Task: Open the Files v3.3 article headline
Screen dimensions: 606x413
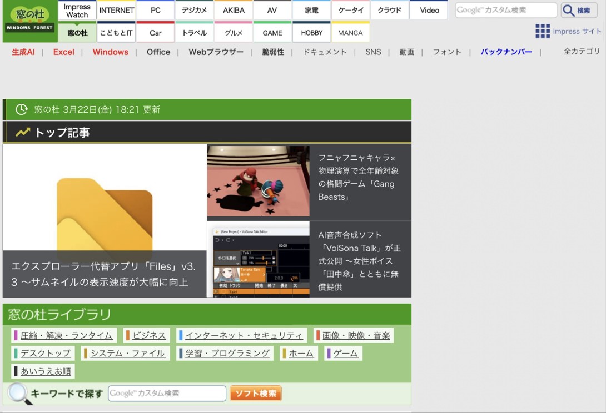Action: coord(103,274)
